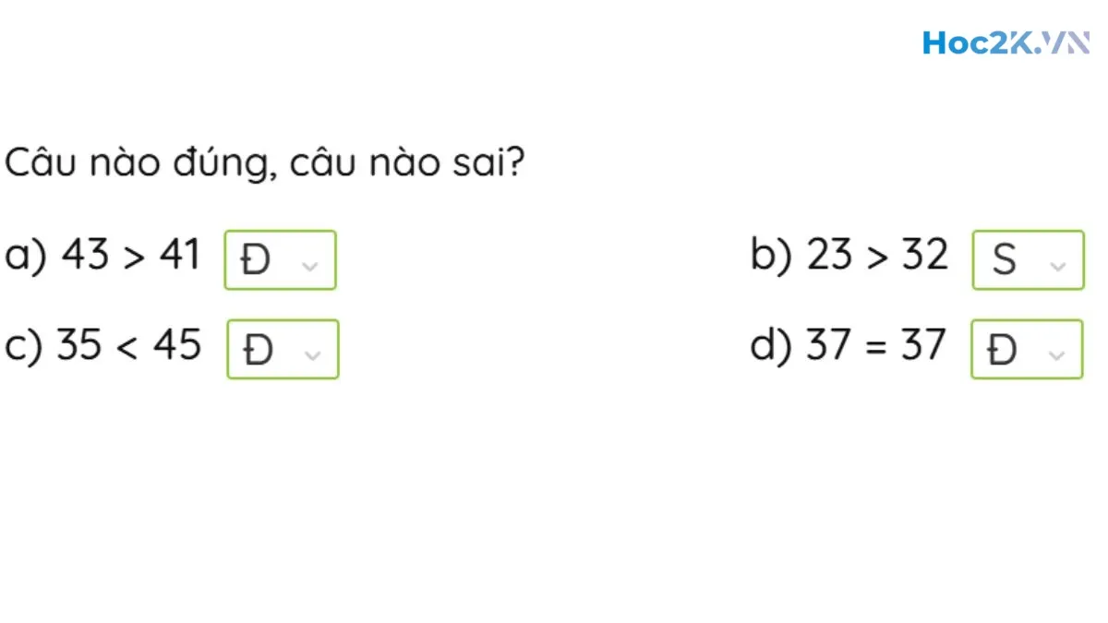Click the expression 43 > 41
The width and height of the screenshot is (1108, 623).
pos(131,255)
